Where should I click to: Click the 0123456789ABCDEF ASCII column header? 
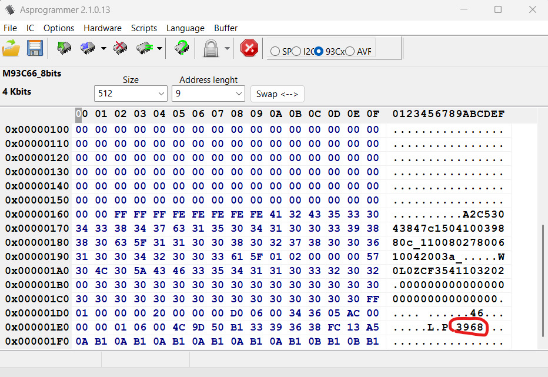click(449, 114)
